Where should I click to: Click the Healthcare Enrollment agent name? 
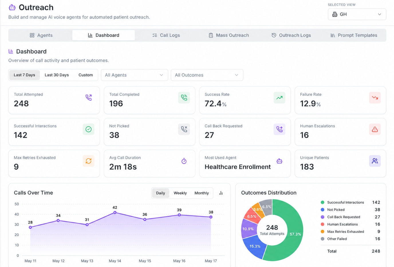click(x=238, y=167)
